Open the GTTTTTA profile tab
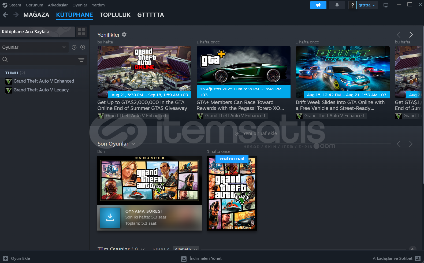424x263 pixels. pyautogui.click(x=151, y=15)
